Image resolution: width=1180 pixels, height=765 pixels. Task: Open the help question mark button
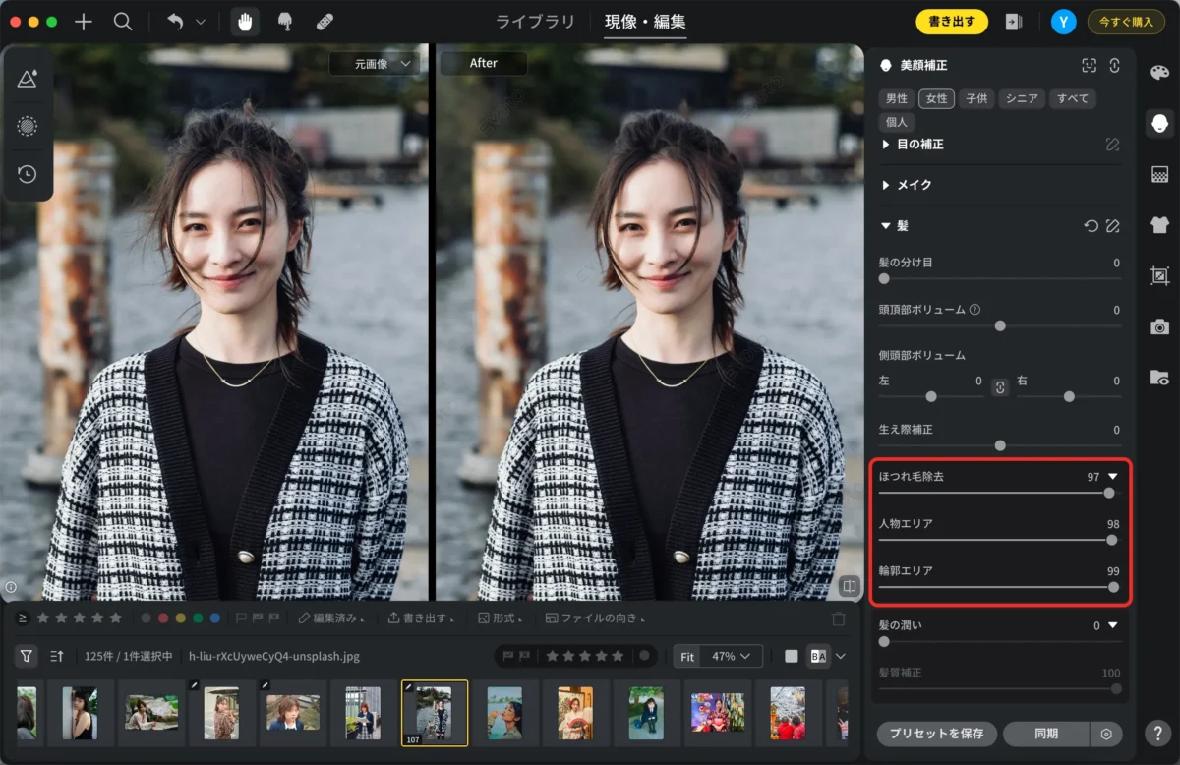1158,734
